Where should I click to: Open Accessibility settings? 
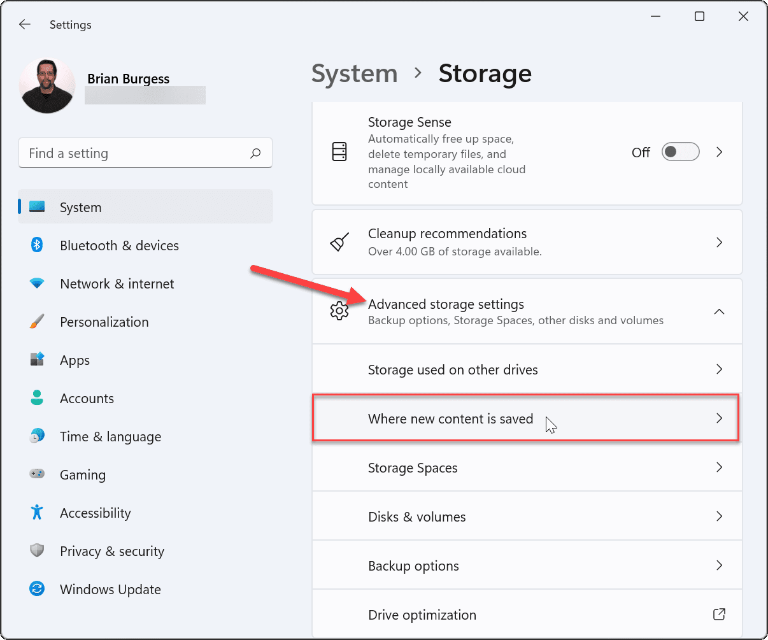(145, 513)
